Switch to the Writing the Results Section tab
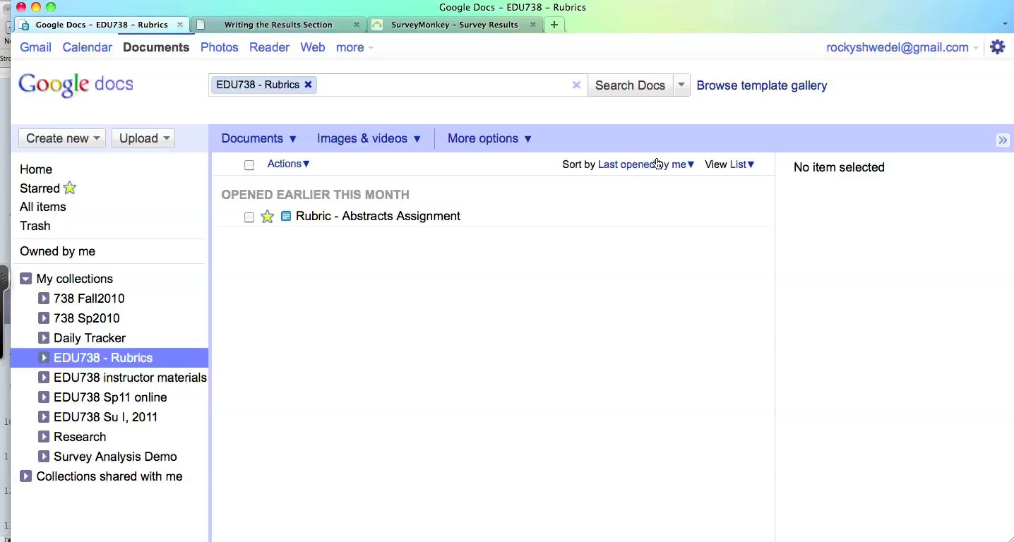 (278, 25)
